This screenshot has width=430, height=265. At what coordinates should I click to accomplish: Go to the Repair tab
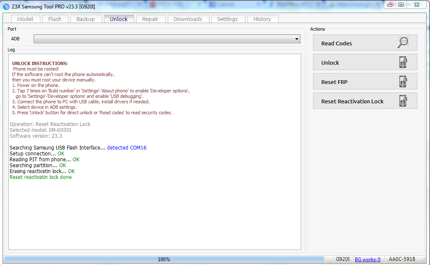(x=150, y=19)
